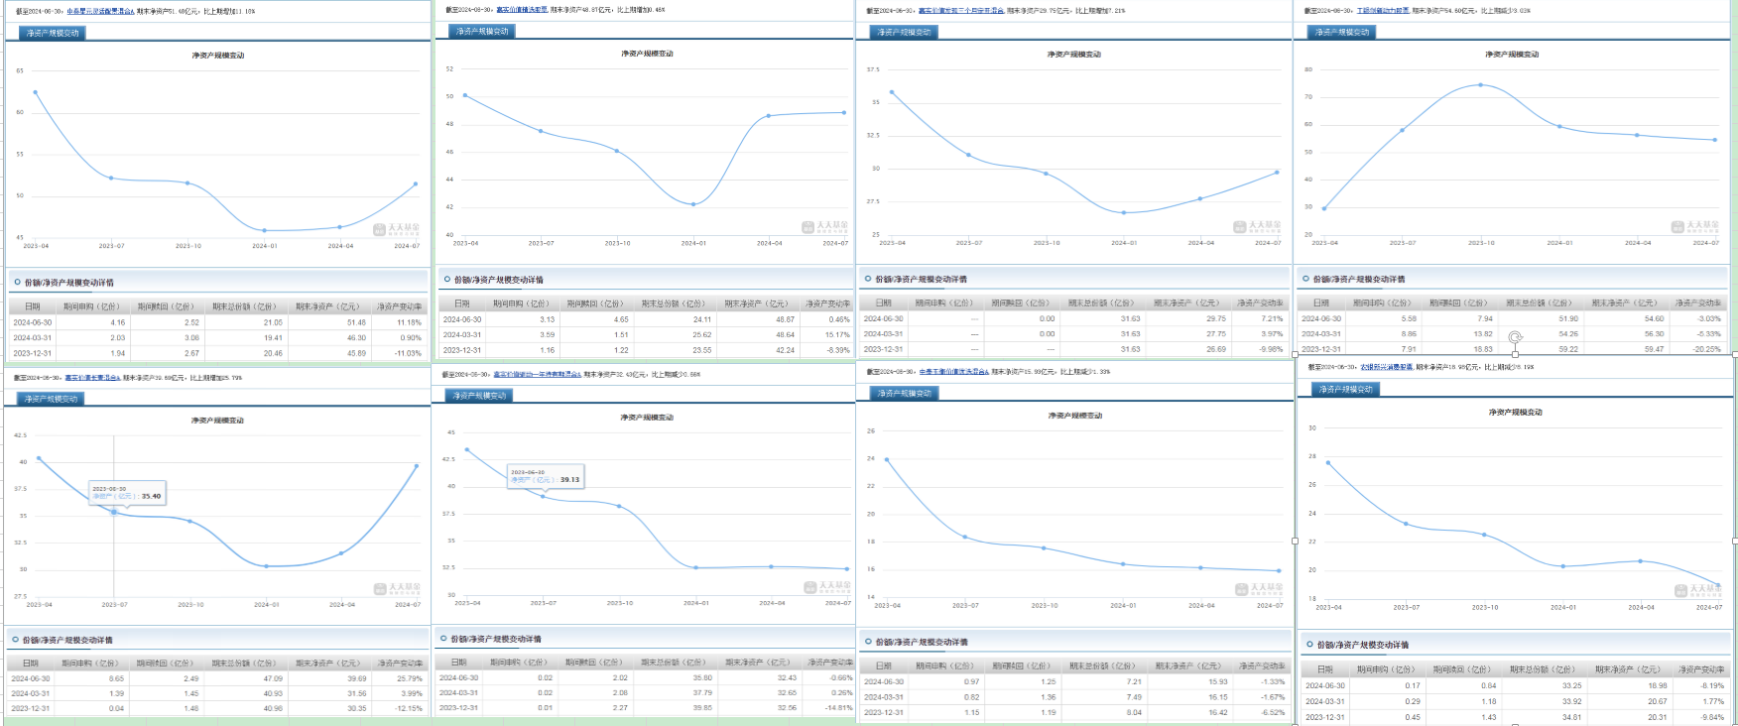The image size is (1738, 726).
Task: Click the peak data point in the 工银创新动力 chart
Action: coord(1480,84)
